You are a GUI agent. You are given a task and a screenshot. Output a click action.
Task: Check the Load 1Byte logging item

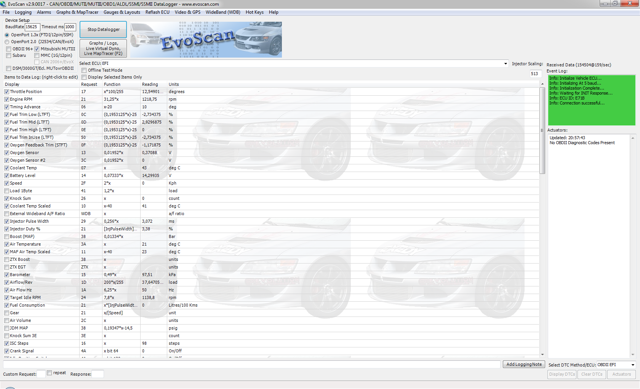[6, 191]
